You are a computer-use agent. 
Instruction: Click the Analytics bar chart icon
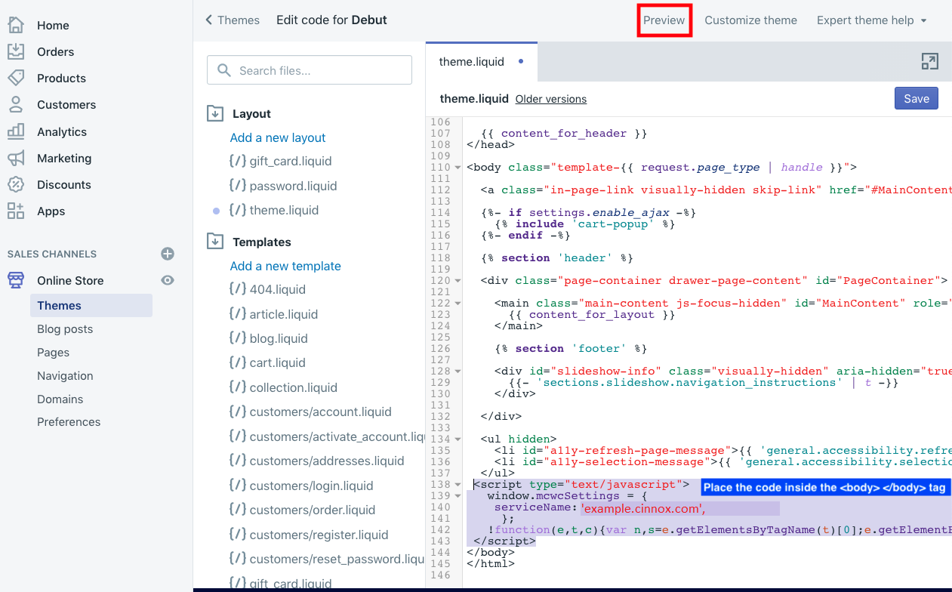(16, 131)
